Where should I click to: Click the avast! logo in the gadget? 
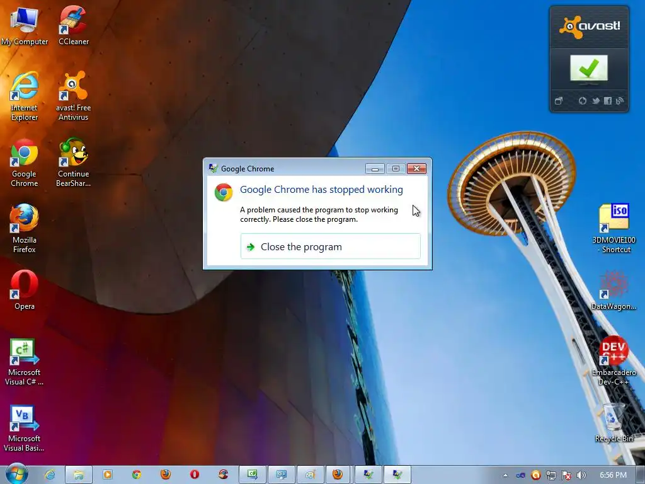coord(590,26)
